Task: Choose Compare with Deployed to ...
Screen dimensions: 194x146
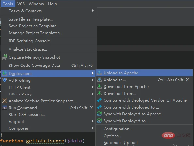Action: [144, 107]
